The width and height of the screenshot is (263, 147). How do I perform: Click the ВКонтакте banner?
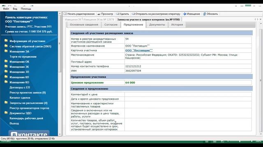[29, 134]
